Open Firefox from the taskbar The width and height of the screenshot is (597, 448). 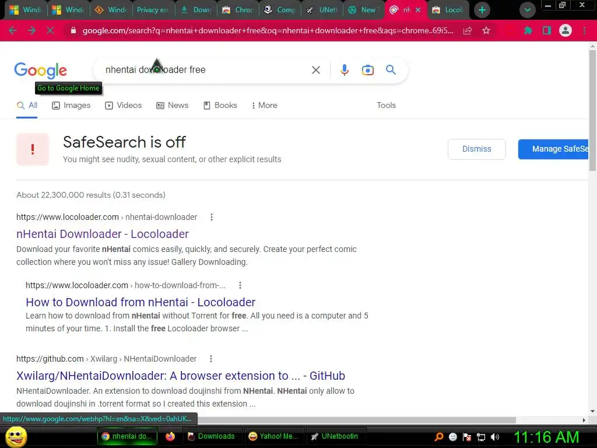pos(170,436)
